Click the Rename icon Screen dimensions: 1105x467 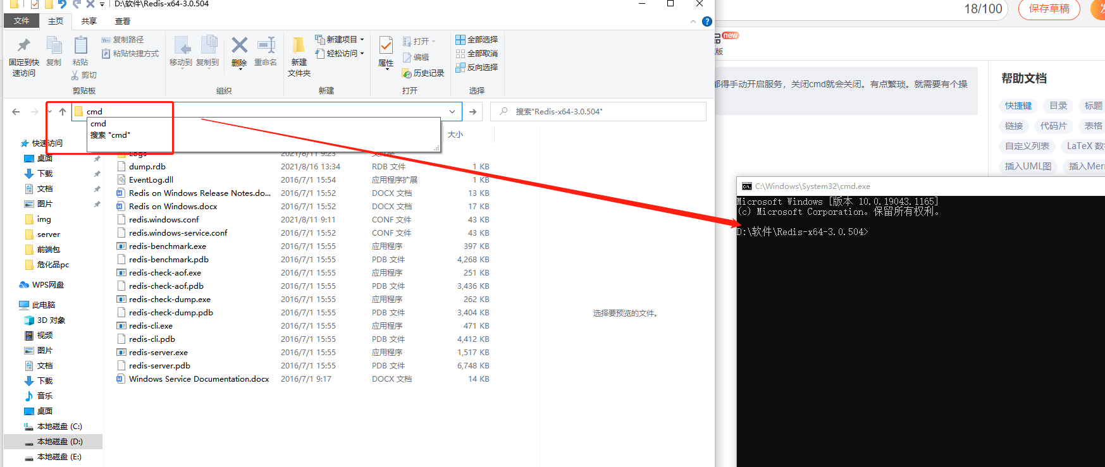coord(266,51)
